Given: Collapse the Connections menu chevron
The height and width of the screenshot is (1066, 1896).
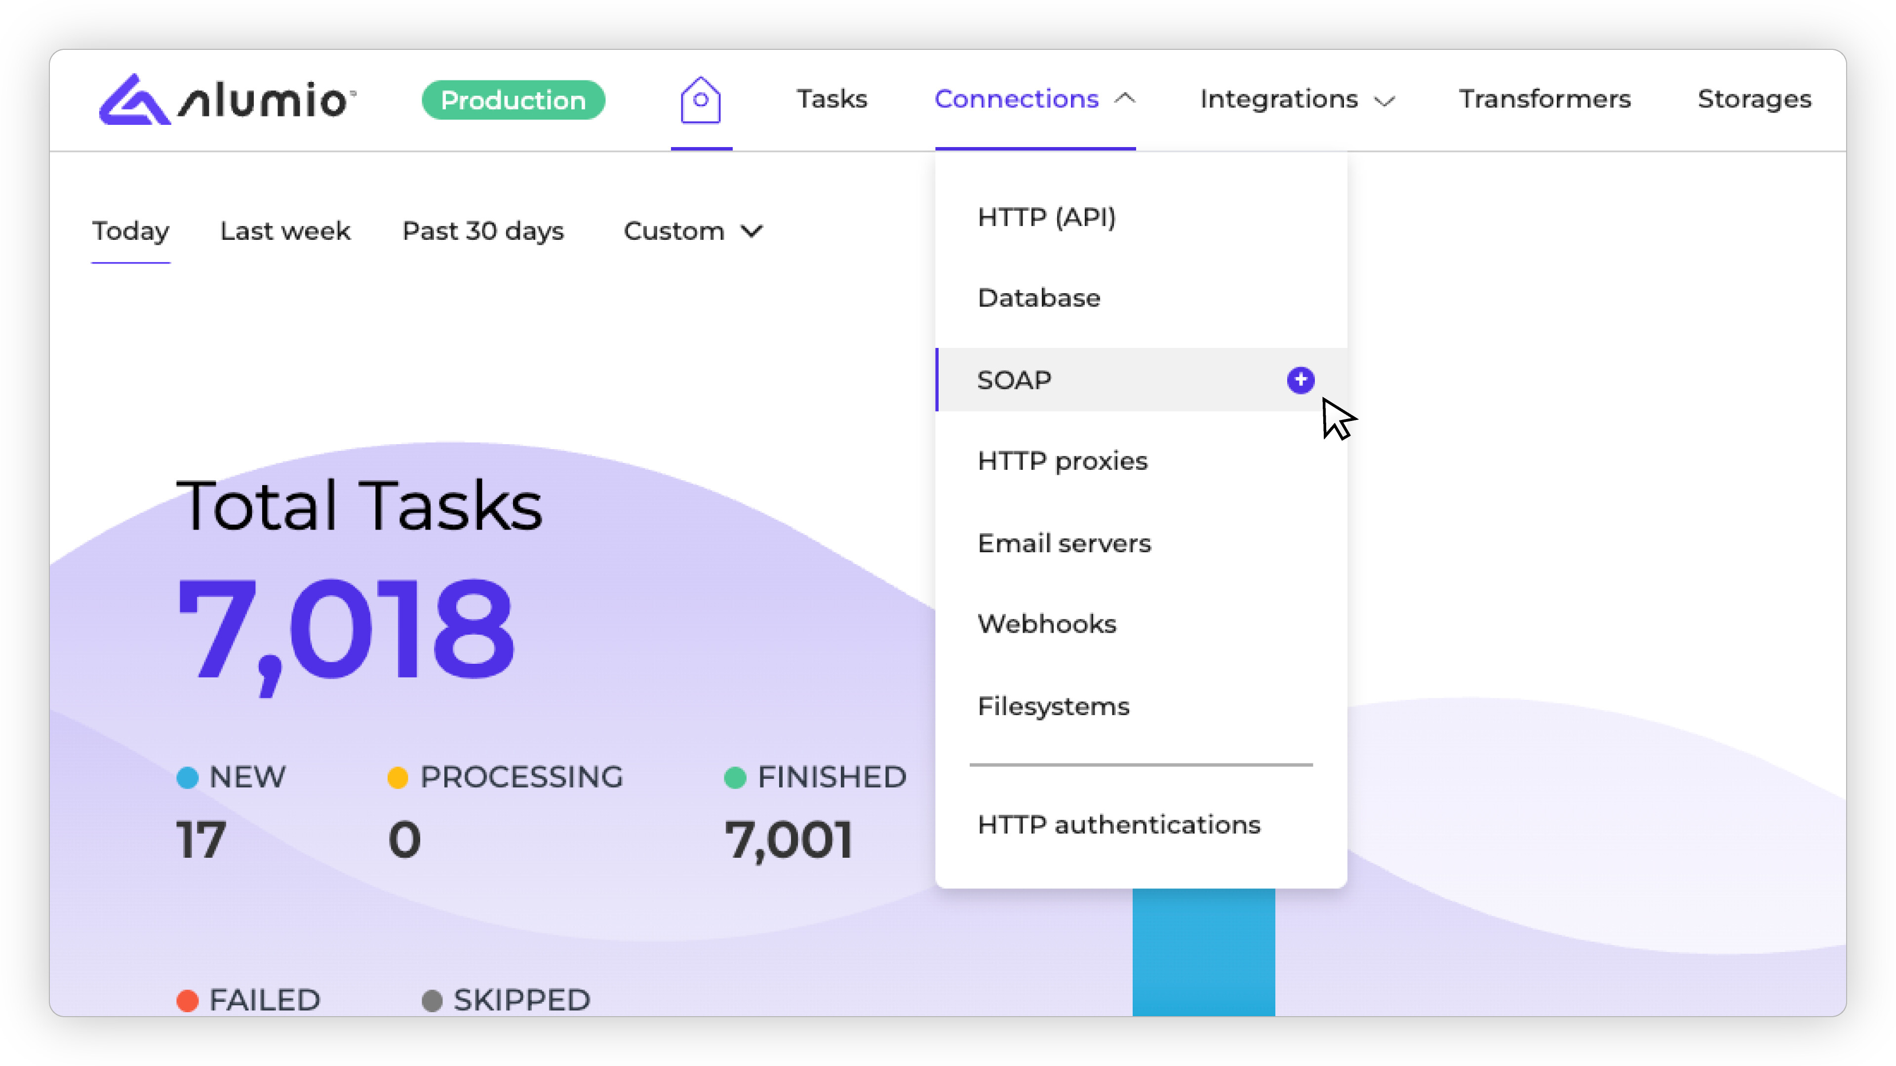Looking at the screenshot, I should 1125,99.
